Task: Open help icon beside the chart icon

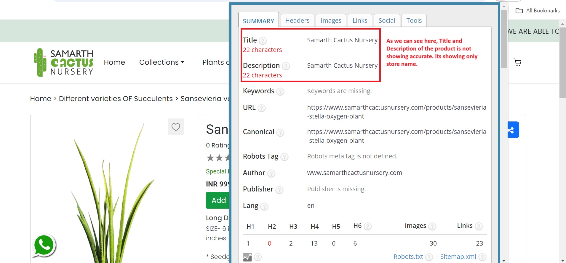Action: point(258,257)
